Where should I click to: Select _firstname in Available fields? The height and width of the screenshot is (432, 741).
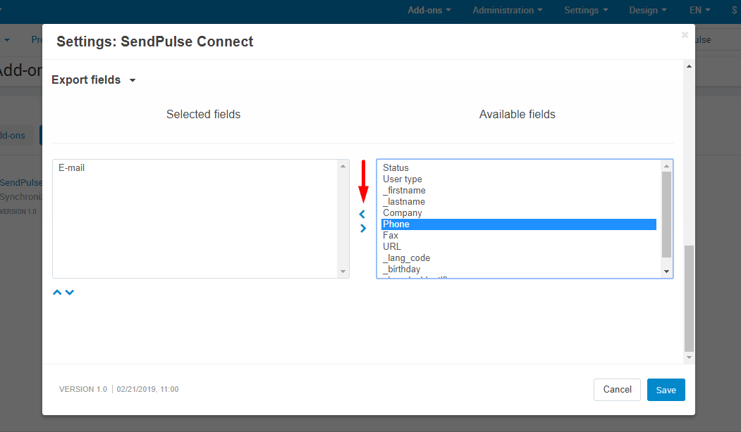click(x=519, y=191)
